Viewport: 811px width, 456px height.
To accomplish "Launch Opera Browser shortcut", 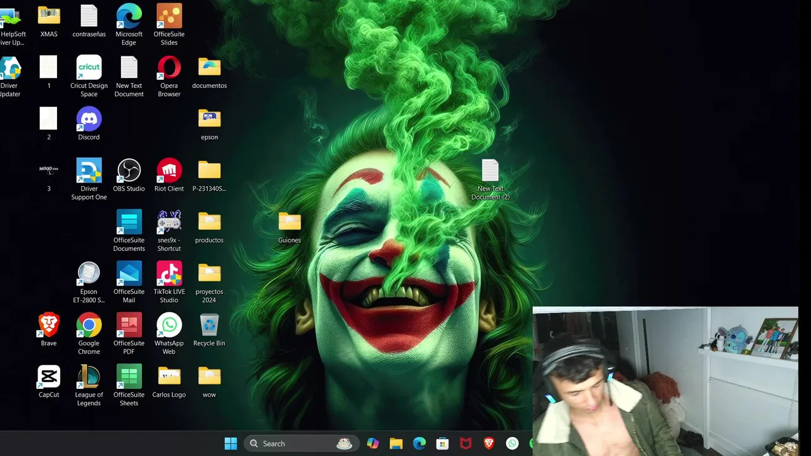I will click(x=169, y=77).
